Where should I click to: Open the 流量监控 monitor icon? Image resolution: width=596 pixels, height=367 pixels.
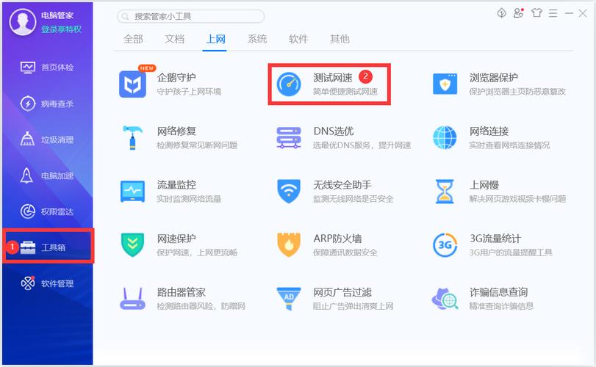(x=132, y=192)
